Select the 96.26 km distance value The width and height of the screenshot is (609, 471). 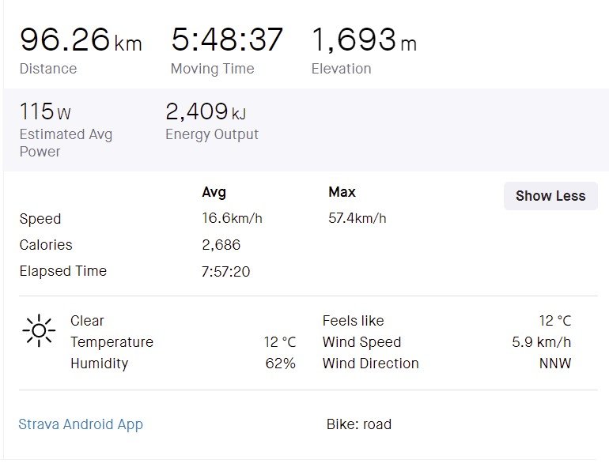click(81, 40)
